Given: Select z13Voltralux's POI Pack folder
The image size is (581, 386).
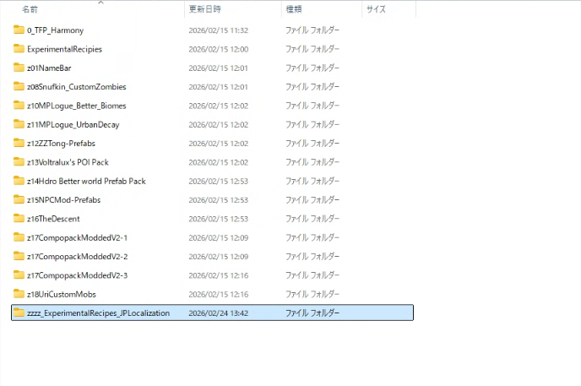Looking at the screenshot, I should 68,162.
